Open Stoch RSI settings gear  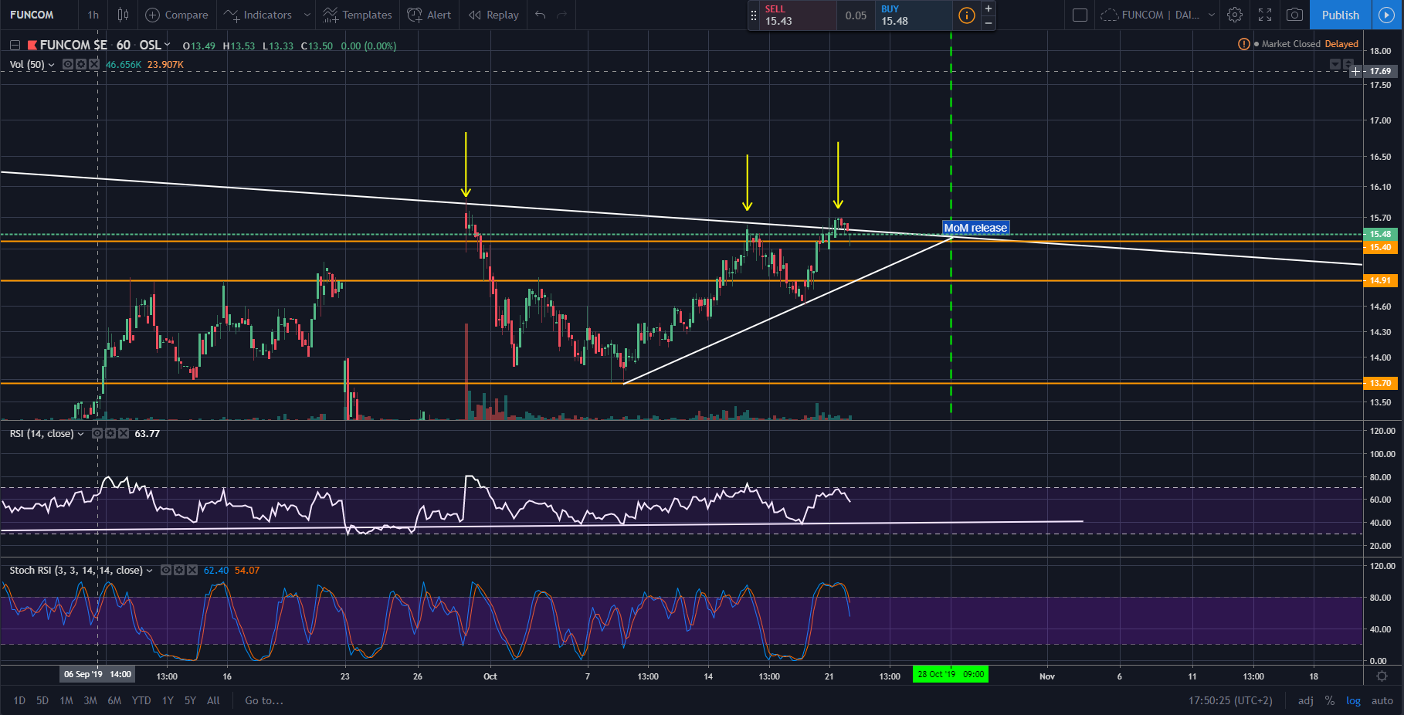(x=179, y=571)
